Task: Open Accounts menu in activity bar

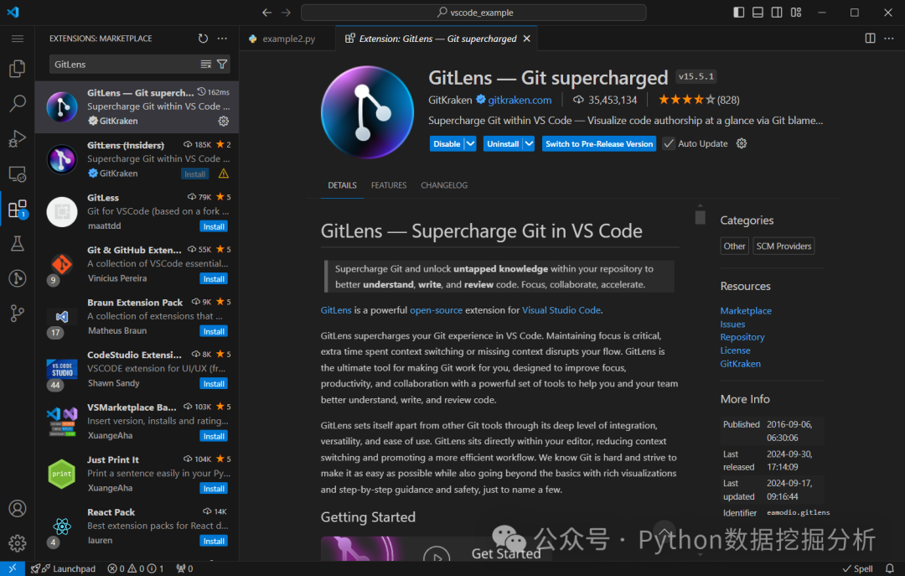Action: 18,508
